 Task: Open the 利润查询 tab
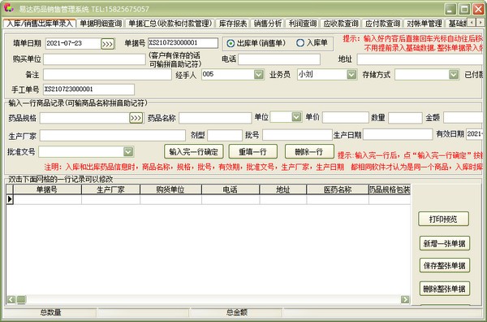[x=302, y=24]
